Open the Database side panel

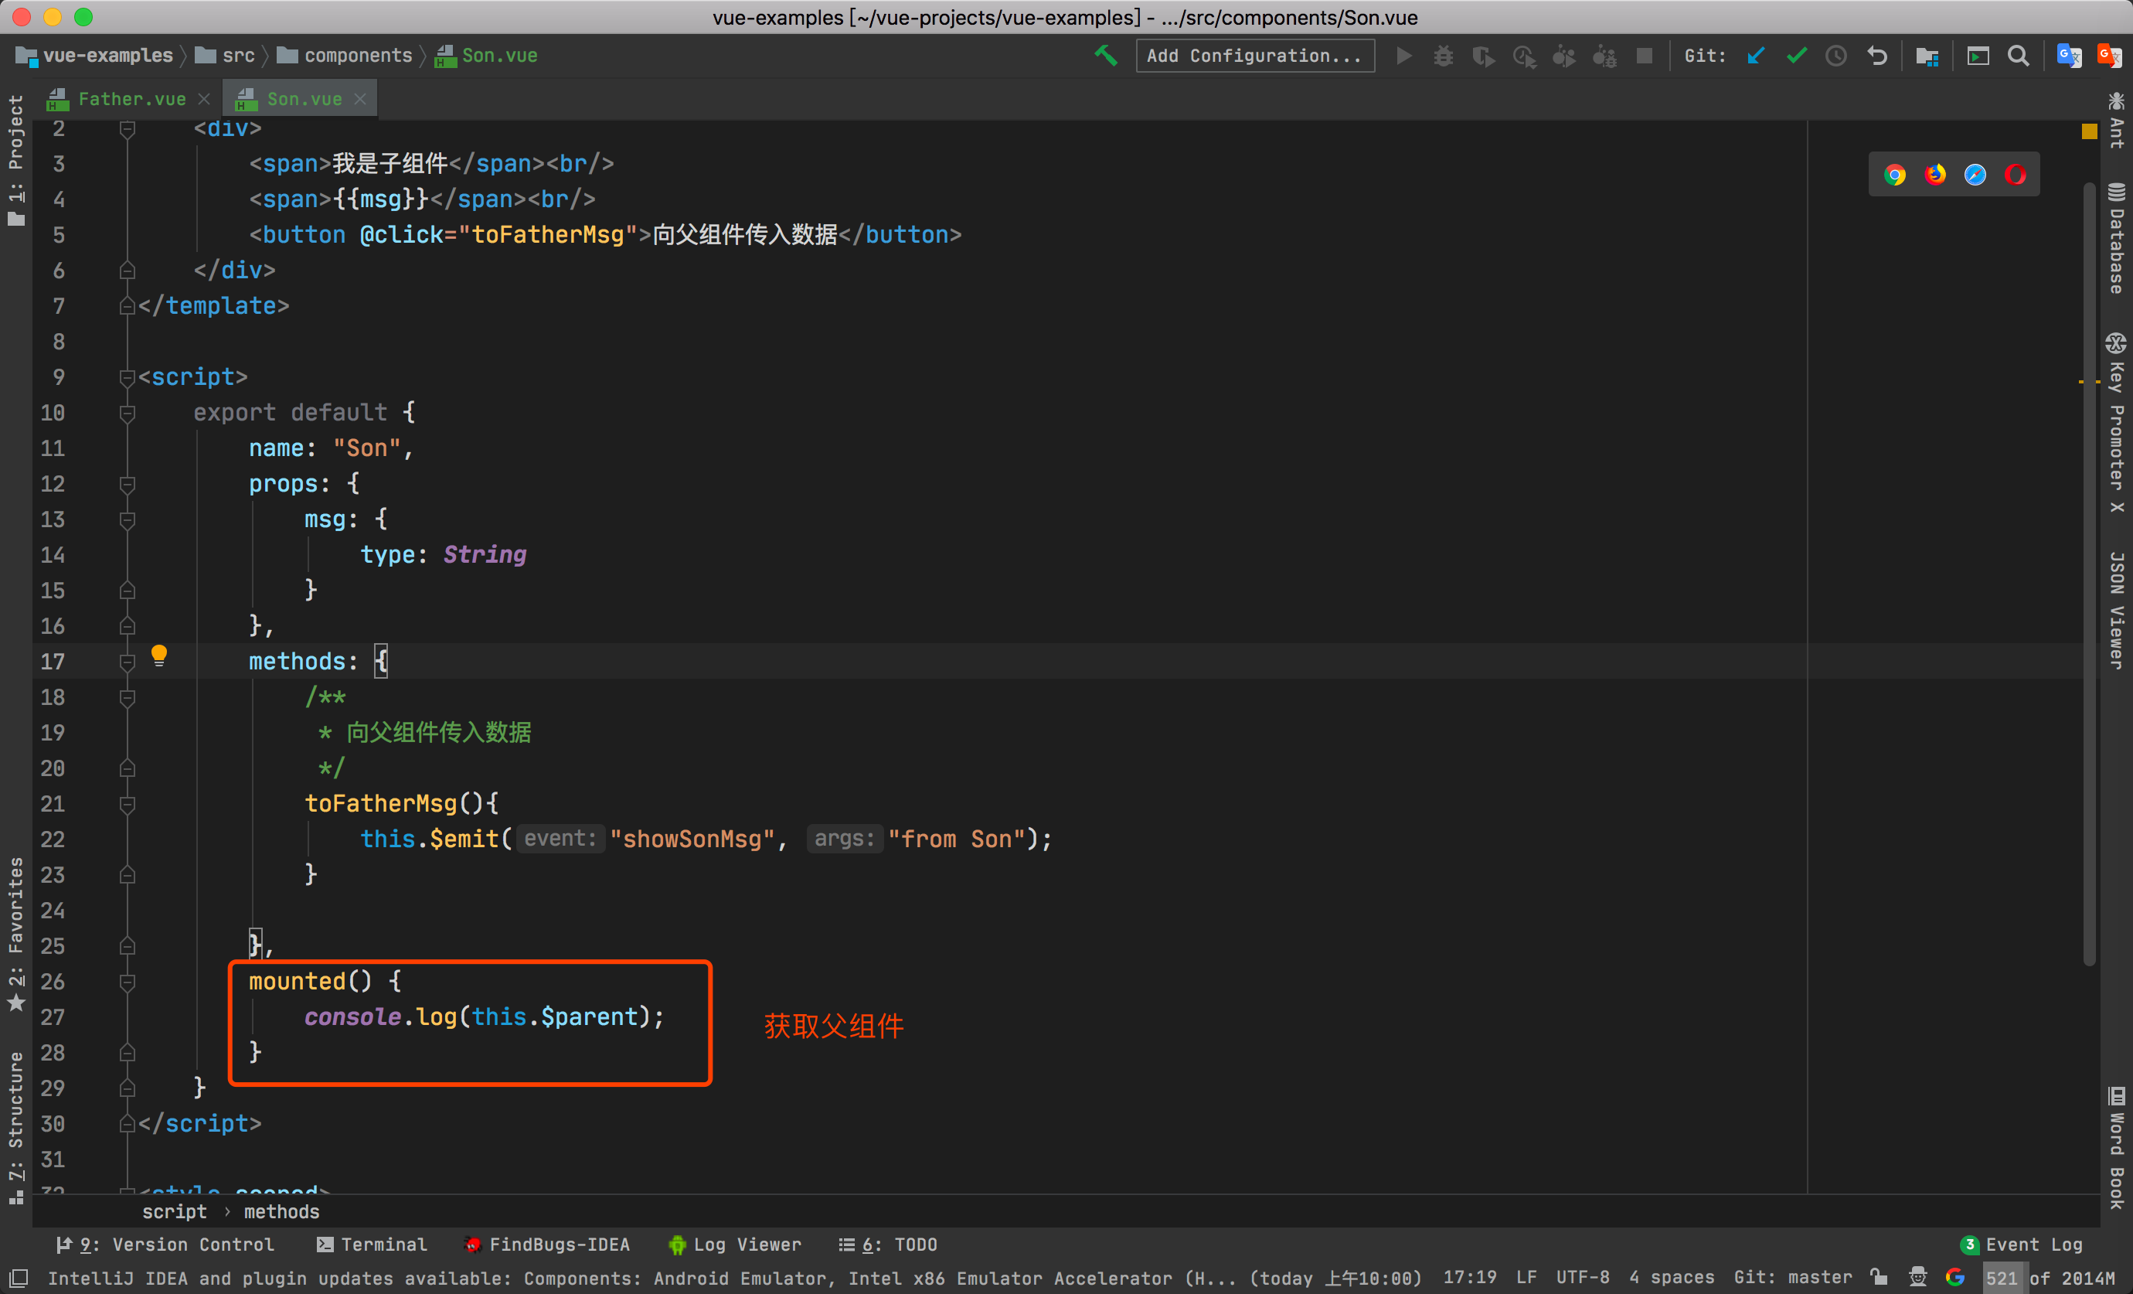coord(2117,238)
